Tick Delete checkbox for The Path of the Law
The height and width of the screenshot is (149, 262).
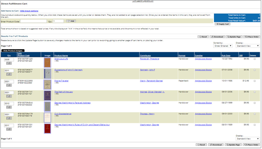(255, 92)
